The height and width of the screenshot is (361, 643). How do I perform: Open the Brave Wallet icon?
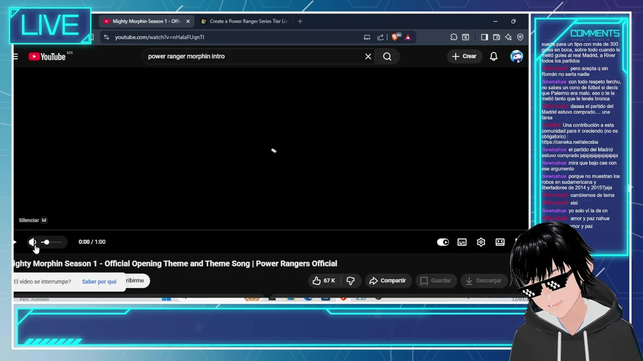click(x=496, y=37)
